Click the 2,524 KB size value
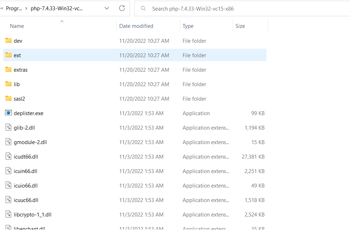350x232 pixels. coord(254,215)
